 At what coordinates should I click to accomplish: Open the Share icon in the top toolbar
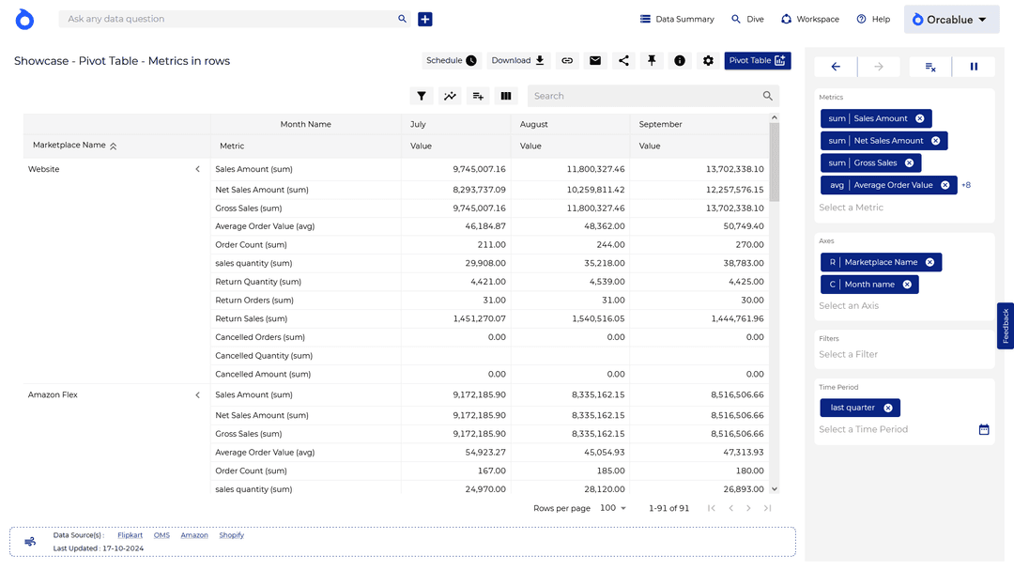click(622, 59)
